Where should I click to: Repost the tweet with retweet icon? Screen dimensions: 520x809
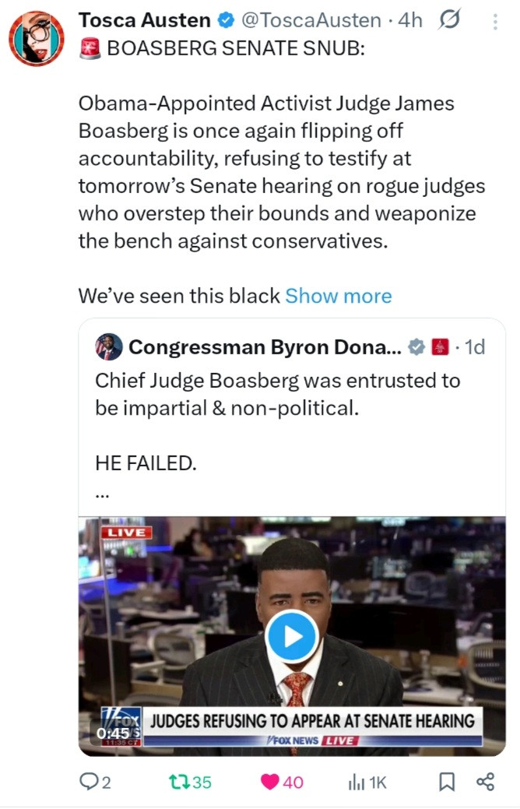(x=191, y=782)
